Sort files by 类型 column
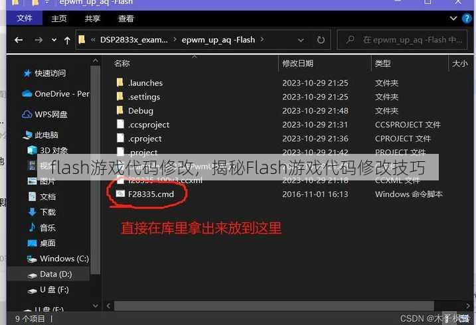Screen dimensions: 476x325 click(382, 64)
